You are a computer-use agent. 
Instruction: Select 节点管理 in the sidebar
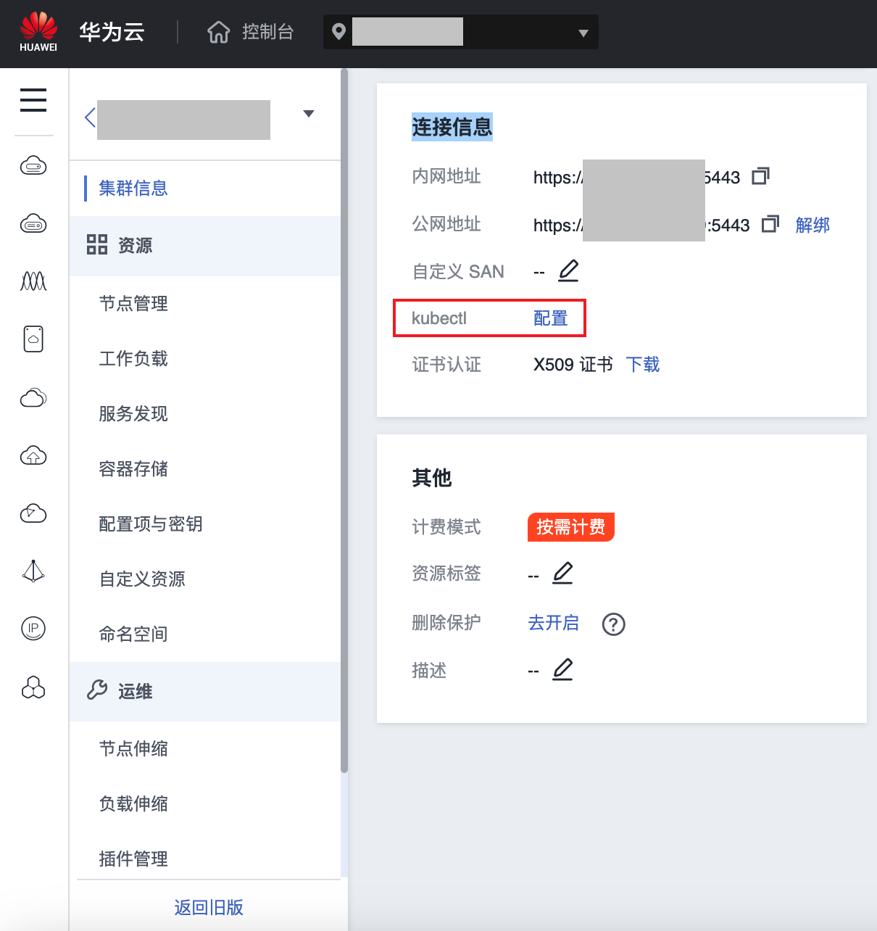[133, 303]
